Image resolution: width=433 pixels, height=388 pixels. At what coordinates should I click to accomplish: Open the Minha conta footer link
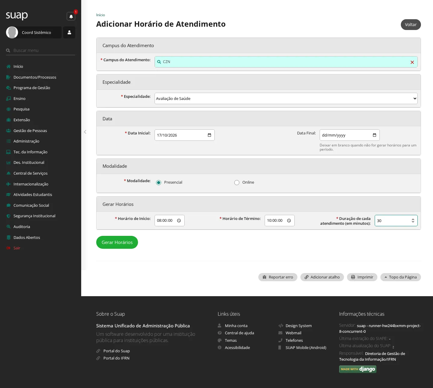[x=236, y=326]
